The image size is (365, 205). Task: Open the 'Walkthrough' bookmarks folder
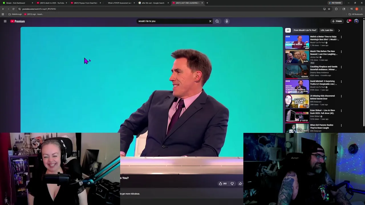15,14
